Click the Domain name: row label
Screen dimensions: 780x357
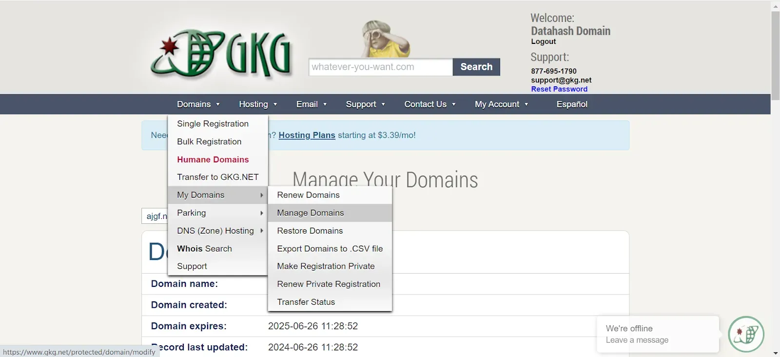(x=184, y=284)
